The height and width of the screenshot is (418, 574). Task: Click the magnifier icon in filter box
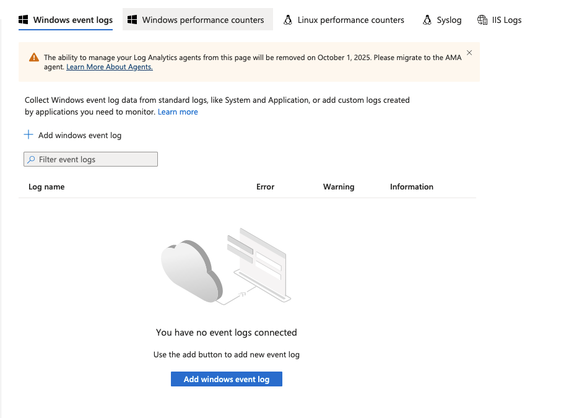click(x=32, y=160)
